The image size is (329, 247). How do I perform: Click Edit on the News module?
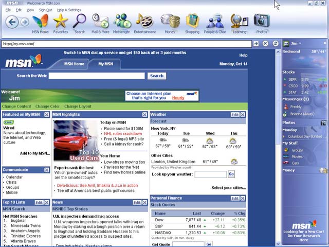[x=137, y=202]
